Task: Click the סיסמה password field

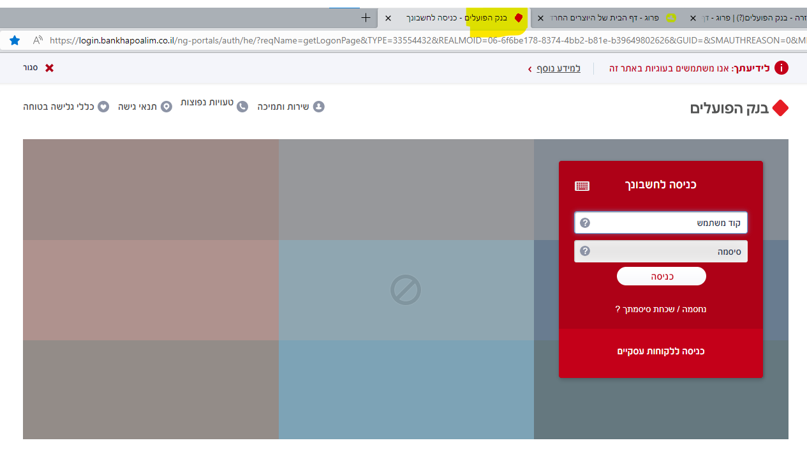Action: pyautogui.click(x=661, y=252)
